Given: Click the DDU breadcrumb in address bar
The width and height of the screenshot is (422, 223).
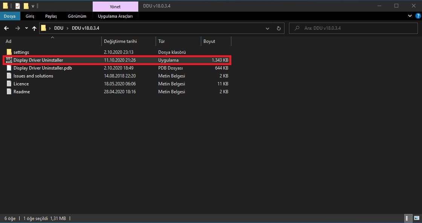Looking at the screenshot, I should 59,28.
